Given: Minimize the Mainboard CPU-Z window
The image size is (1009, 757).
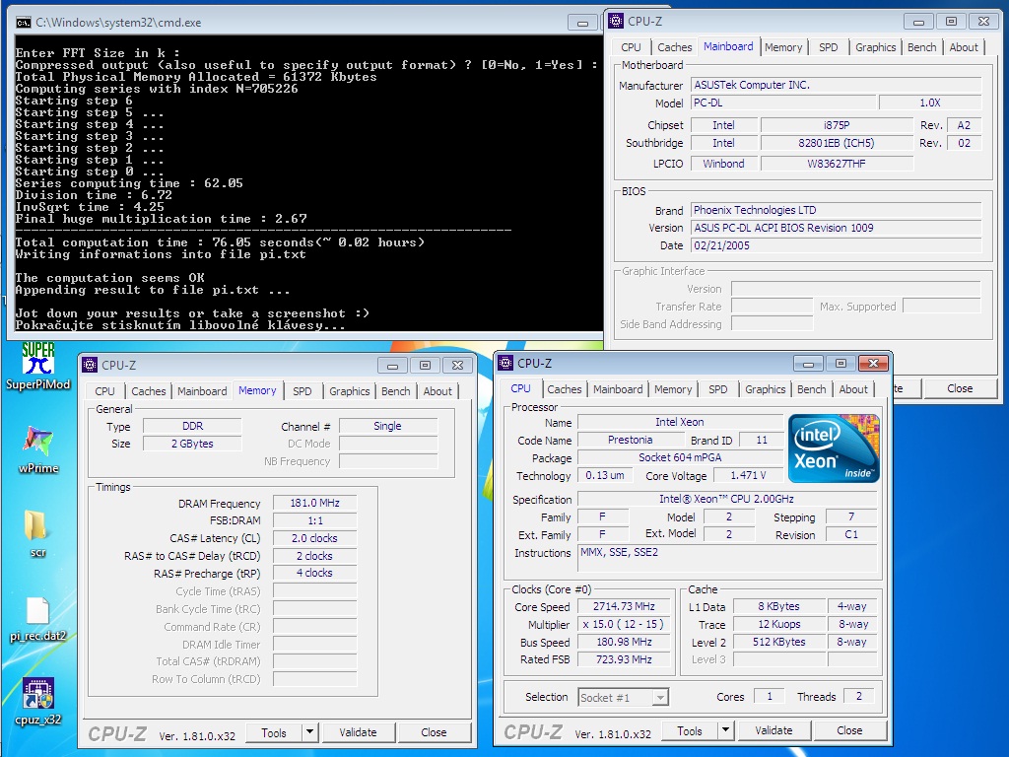Looking at the screenshot, I should [918, 22].
